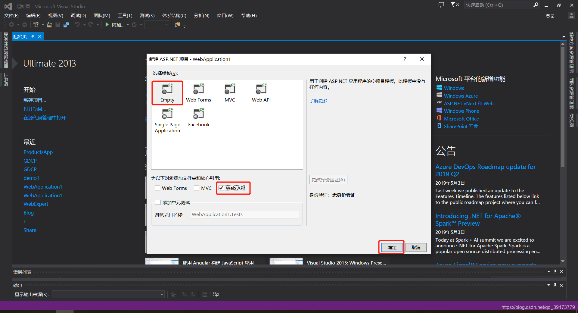Viewport: 578px width, 313px height.
Task: Open the 文件(F) menu
Action: coord(11,16)
